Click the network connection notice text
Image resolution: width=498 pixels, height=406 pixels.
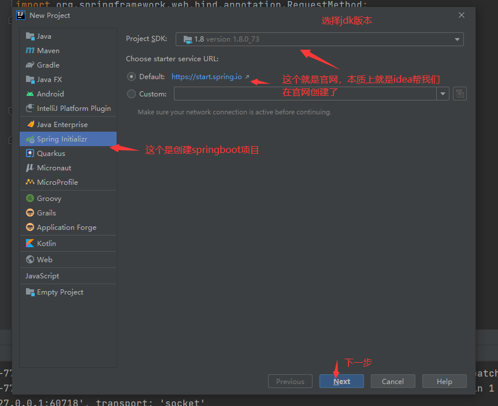(235, 112)
